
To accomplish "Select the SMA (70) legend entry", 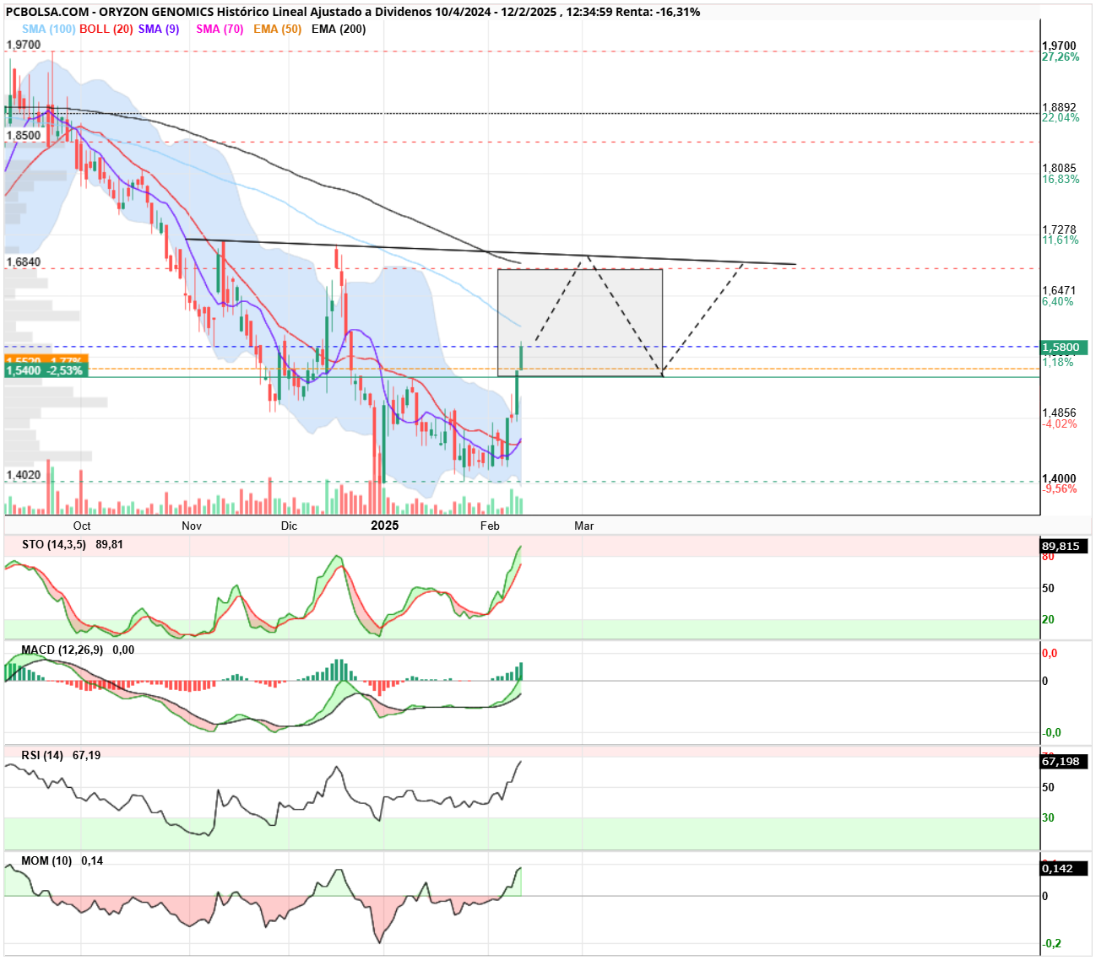I will 220,29.
